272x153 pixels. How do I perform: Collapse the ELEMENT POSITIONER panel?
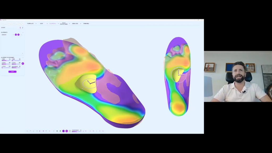coord(23,57)
